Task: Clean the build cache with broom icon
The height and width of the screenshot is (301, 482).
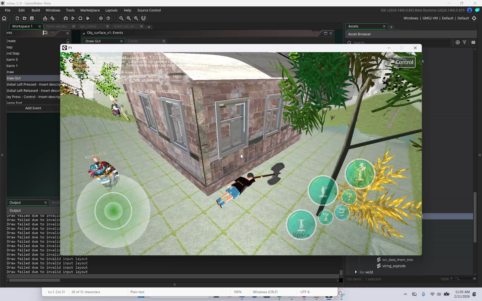Action: point(88,18)
